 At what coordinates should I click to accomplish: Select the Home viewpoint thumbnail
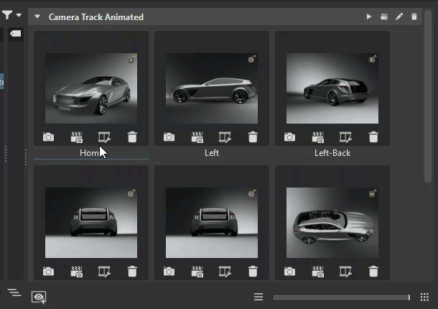point(91,88)
